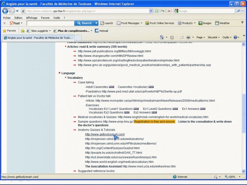Click the vertical scrollbar up arrow
Screen dimensions: 247x185
click(243, 44)
